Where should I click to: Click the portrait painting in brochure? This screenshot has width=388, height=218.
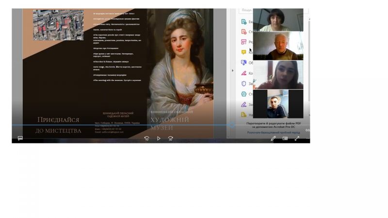(x=180, y=58)
